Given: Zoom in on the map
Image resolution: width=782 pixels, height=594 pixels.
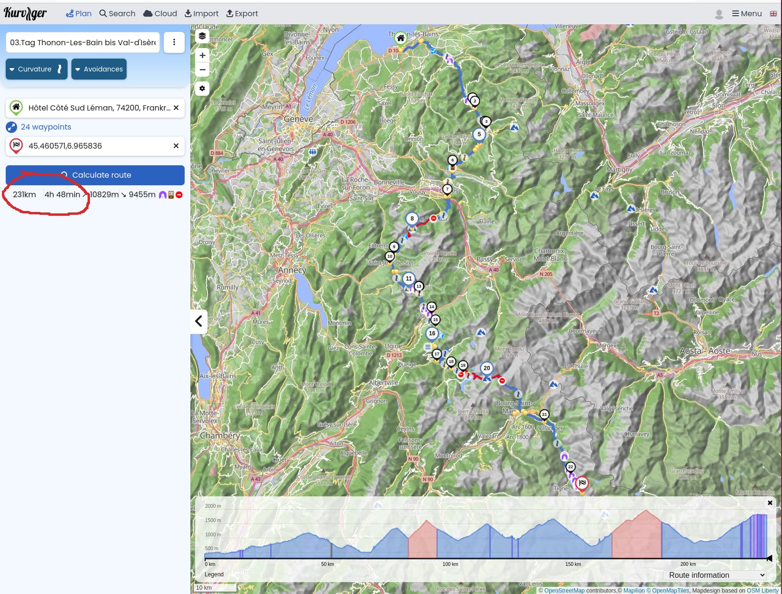Looking at the screenshot, I should click(202, 55).
